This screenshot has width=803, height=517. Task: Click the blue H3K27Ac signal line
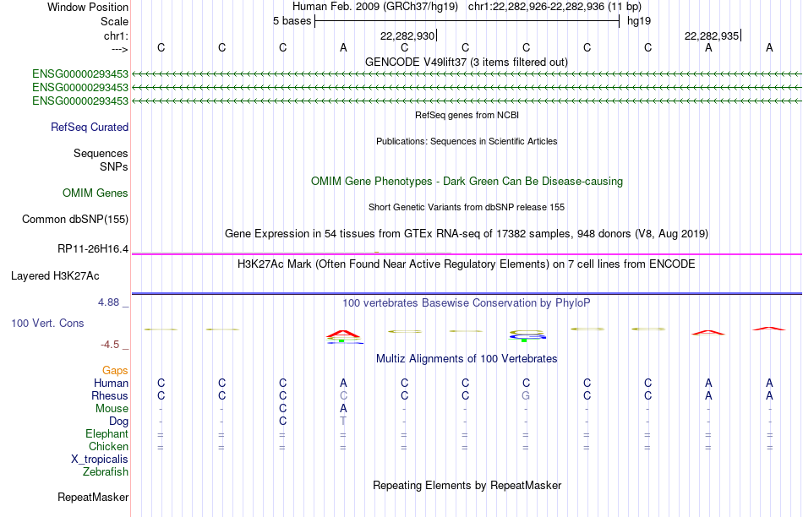coord(467,293)
